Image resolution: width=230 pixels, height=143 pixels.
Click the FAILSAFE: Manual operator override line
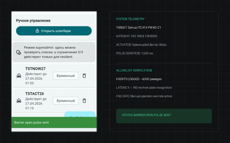[x=144, y=96]
